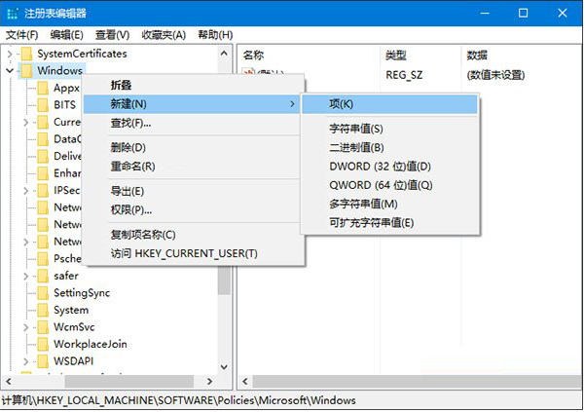The height and width of the screenshot is (412, 585).
Task: Select the System key in tree
Action: 71,310
